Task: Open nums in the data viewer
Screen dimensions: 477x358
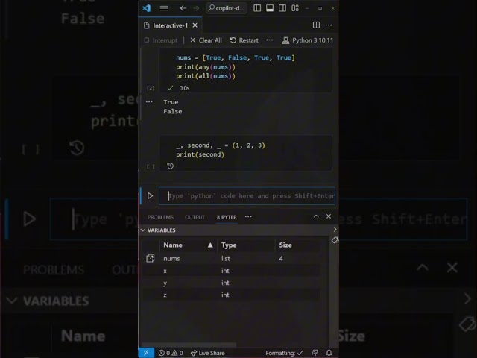Action: [x=151, y=258]
